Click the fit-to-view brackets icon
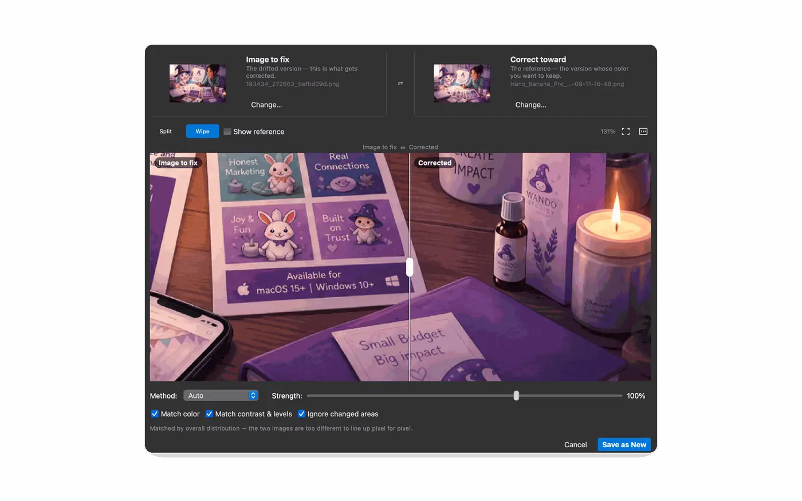 tap(626, 132)
